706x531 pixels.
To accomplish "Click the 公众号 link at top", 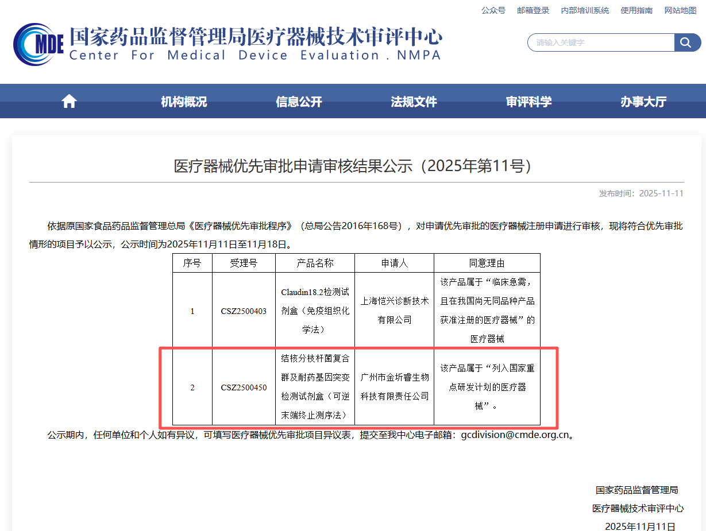I will (493, 10).
